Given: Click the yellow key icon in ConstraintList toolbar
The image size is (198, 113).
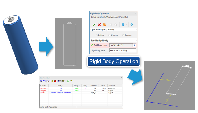Looking at the screenshot, I should click(x=71, y=81).
